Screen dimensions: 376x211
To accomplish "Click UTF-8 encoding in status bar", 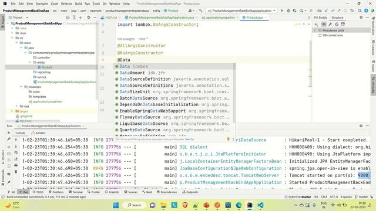I will [334, 197].
